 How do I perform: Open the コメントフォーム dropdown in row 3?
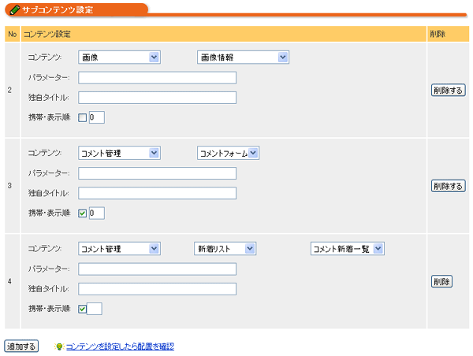[x=228, y=153]
